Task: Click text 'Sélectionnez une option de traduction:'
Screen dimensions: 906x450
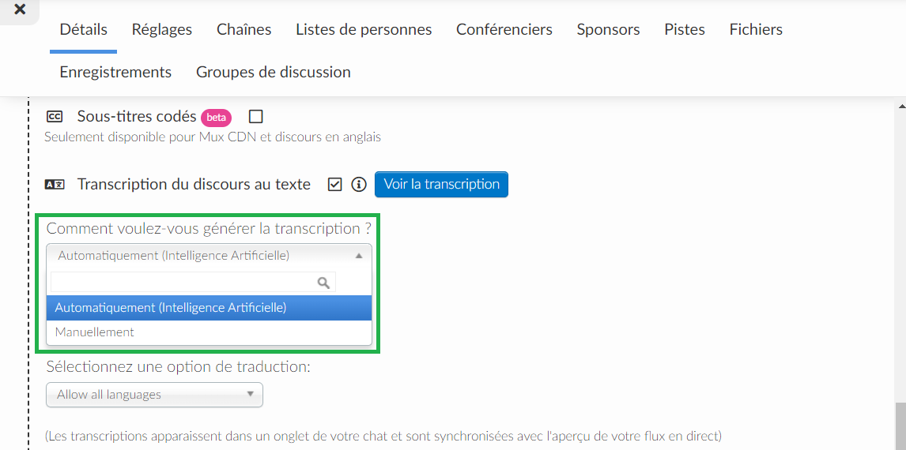Action: tap(179, 367)
